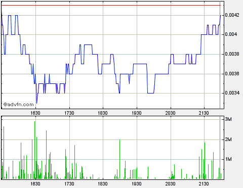Select the 3M volume axis label
This screenshot has height=188, width=243.
228,119
